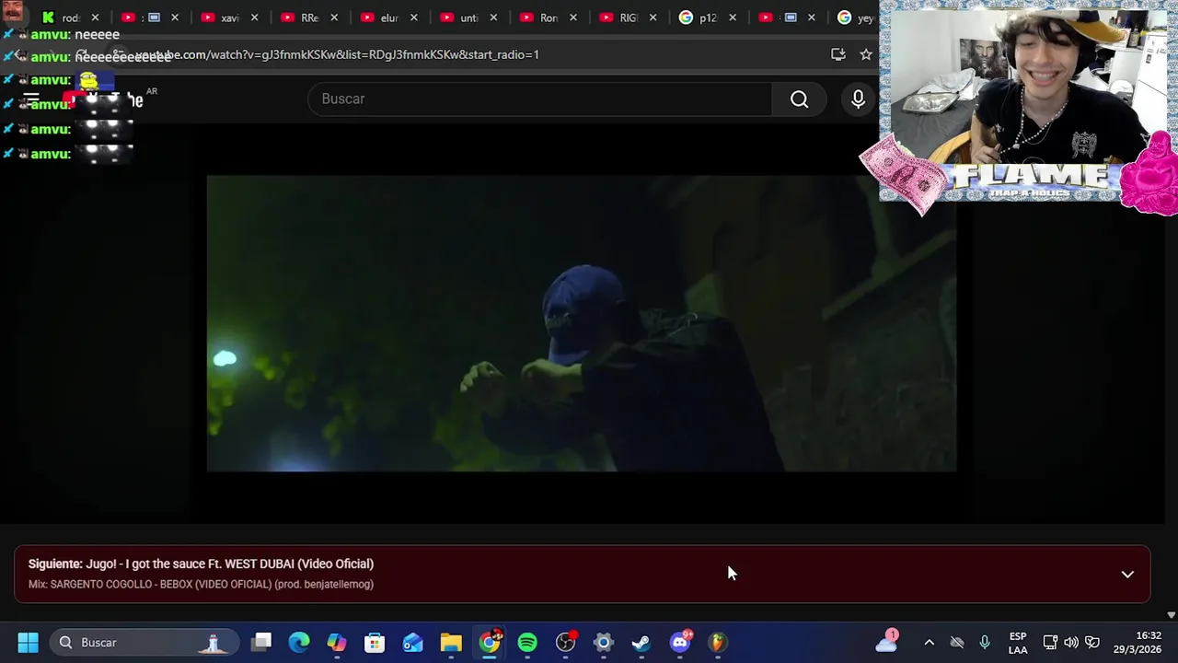
Task: Click the taskbar 'Buscar' search box
Action: pos(144,642)
